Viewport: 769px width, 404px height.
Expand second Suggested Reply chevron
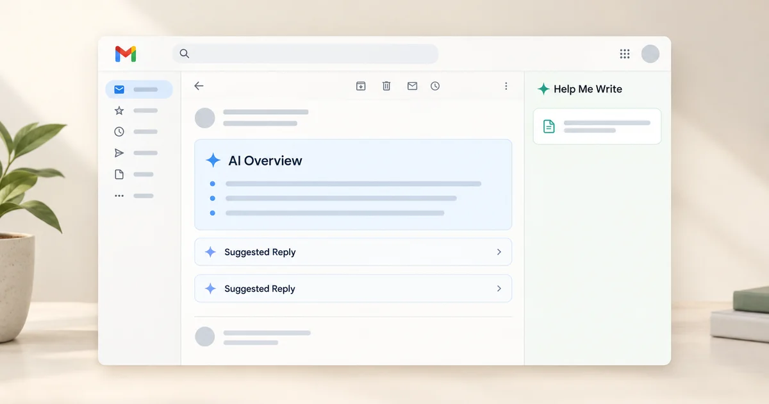point(499,289)
